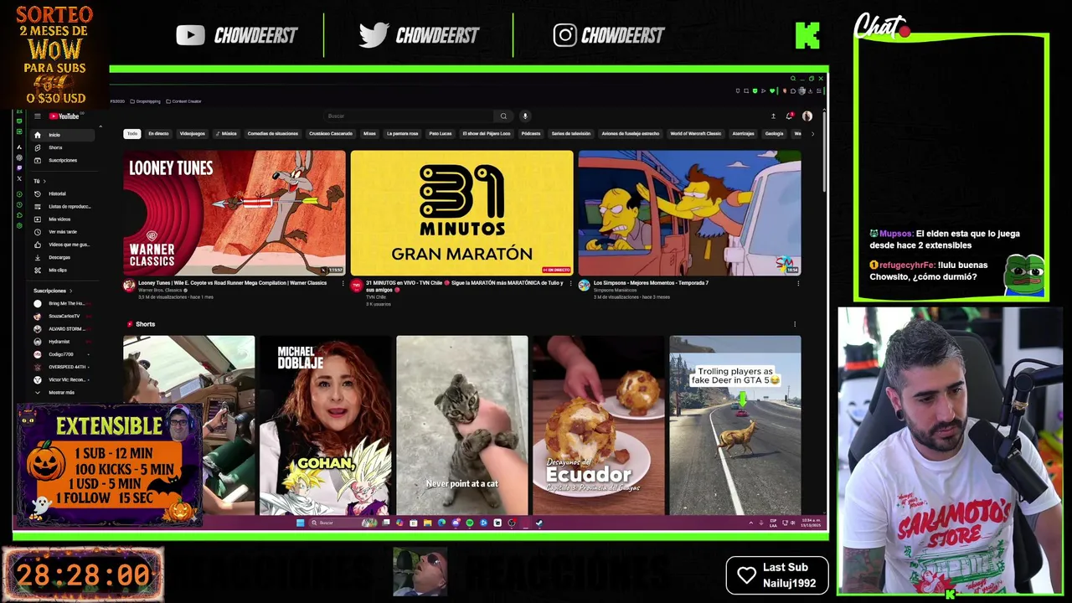Screen dimensions: 1072x603
Task: Open the YouTube hamburger guide menu
Action: point(37,116)
